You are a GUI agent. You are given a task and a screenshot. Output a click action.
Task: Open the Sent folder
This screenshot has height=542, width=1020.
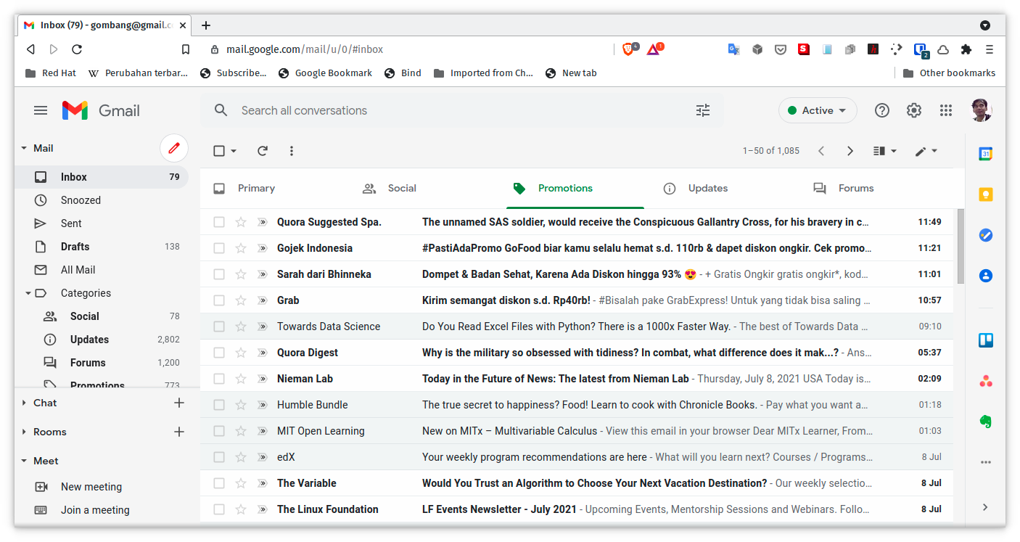point(102,223)
